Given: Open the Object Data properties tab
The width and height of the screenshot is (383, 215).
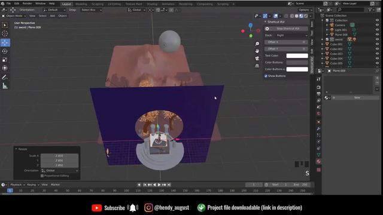Looking at the screenshot, I should click(318, 155).
